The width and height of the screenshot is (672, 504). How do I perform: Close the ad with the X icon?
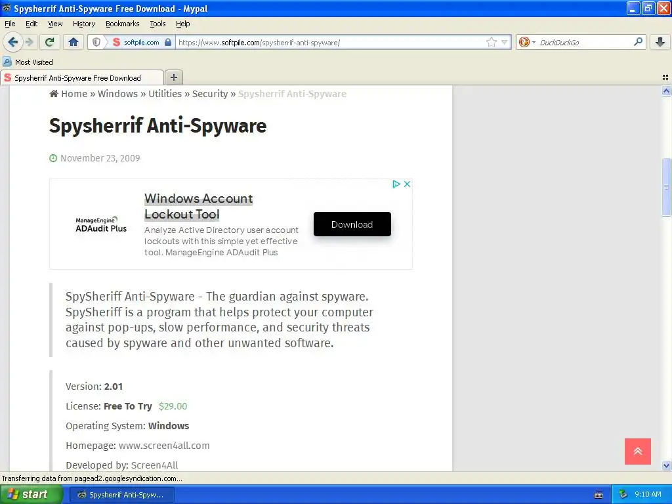coord(407,184)
